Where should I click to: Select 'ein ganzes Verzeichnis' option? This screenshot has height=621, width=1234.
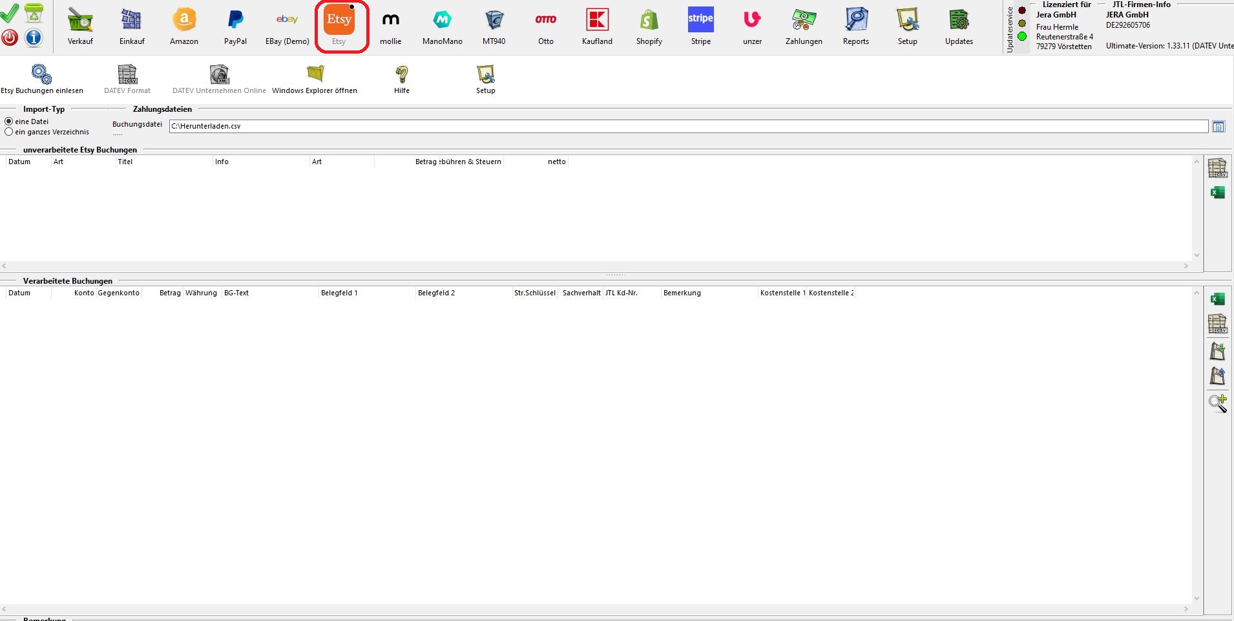click(9, 132)
